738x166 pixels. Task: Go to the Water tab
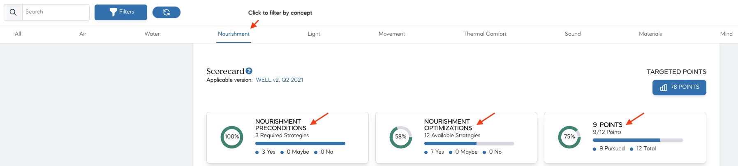click(x=152, y=34)
